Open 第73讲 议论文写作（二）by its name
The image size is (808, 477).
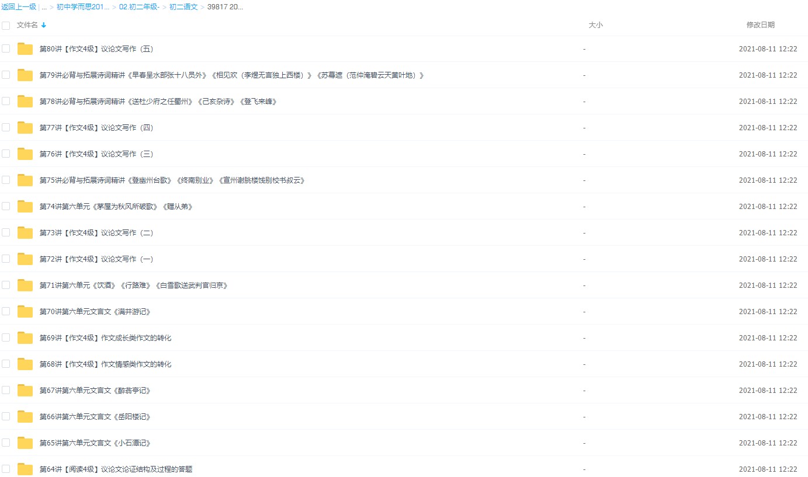[x=96, y=232]
